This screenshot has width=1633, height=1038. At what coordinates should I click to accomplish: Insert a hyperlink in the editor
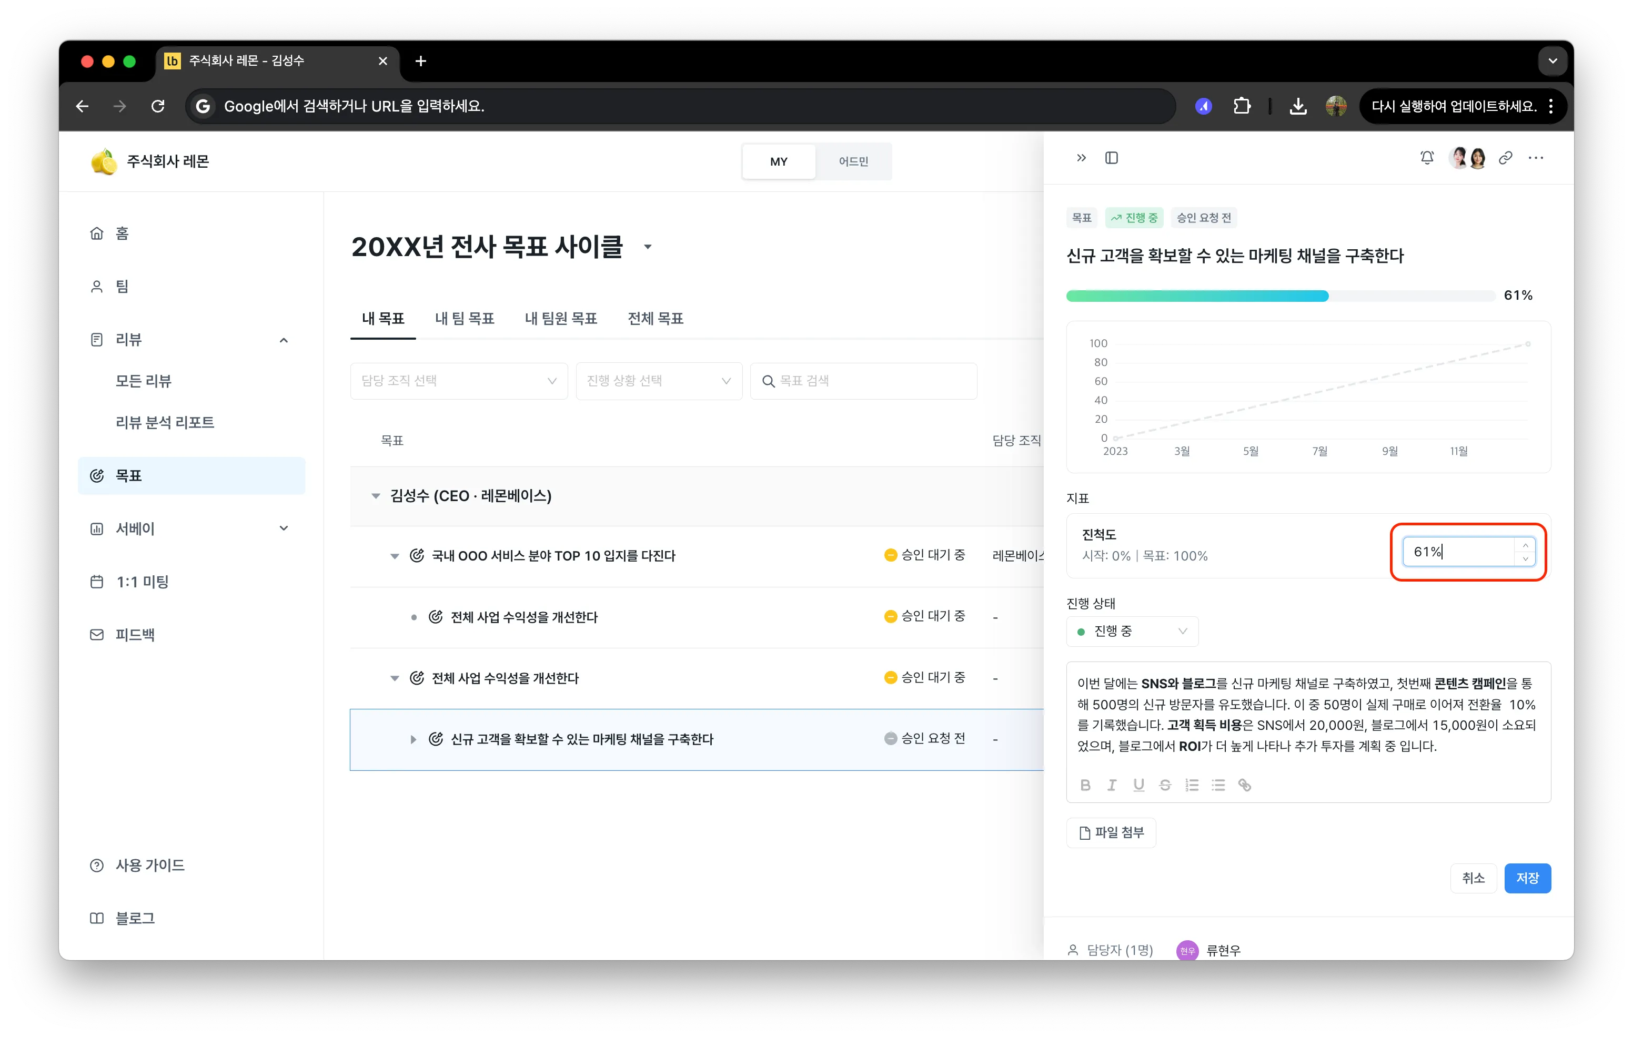tap(1244, 785)
